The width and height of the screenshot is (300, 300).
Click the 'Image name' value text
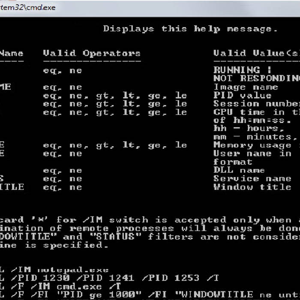click(x=246, y=87)
